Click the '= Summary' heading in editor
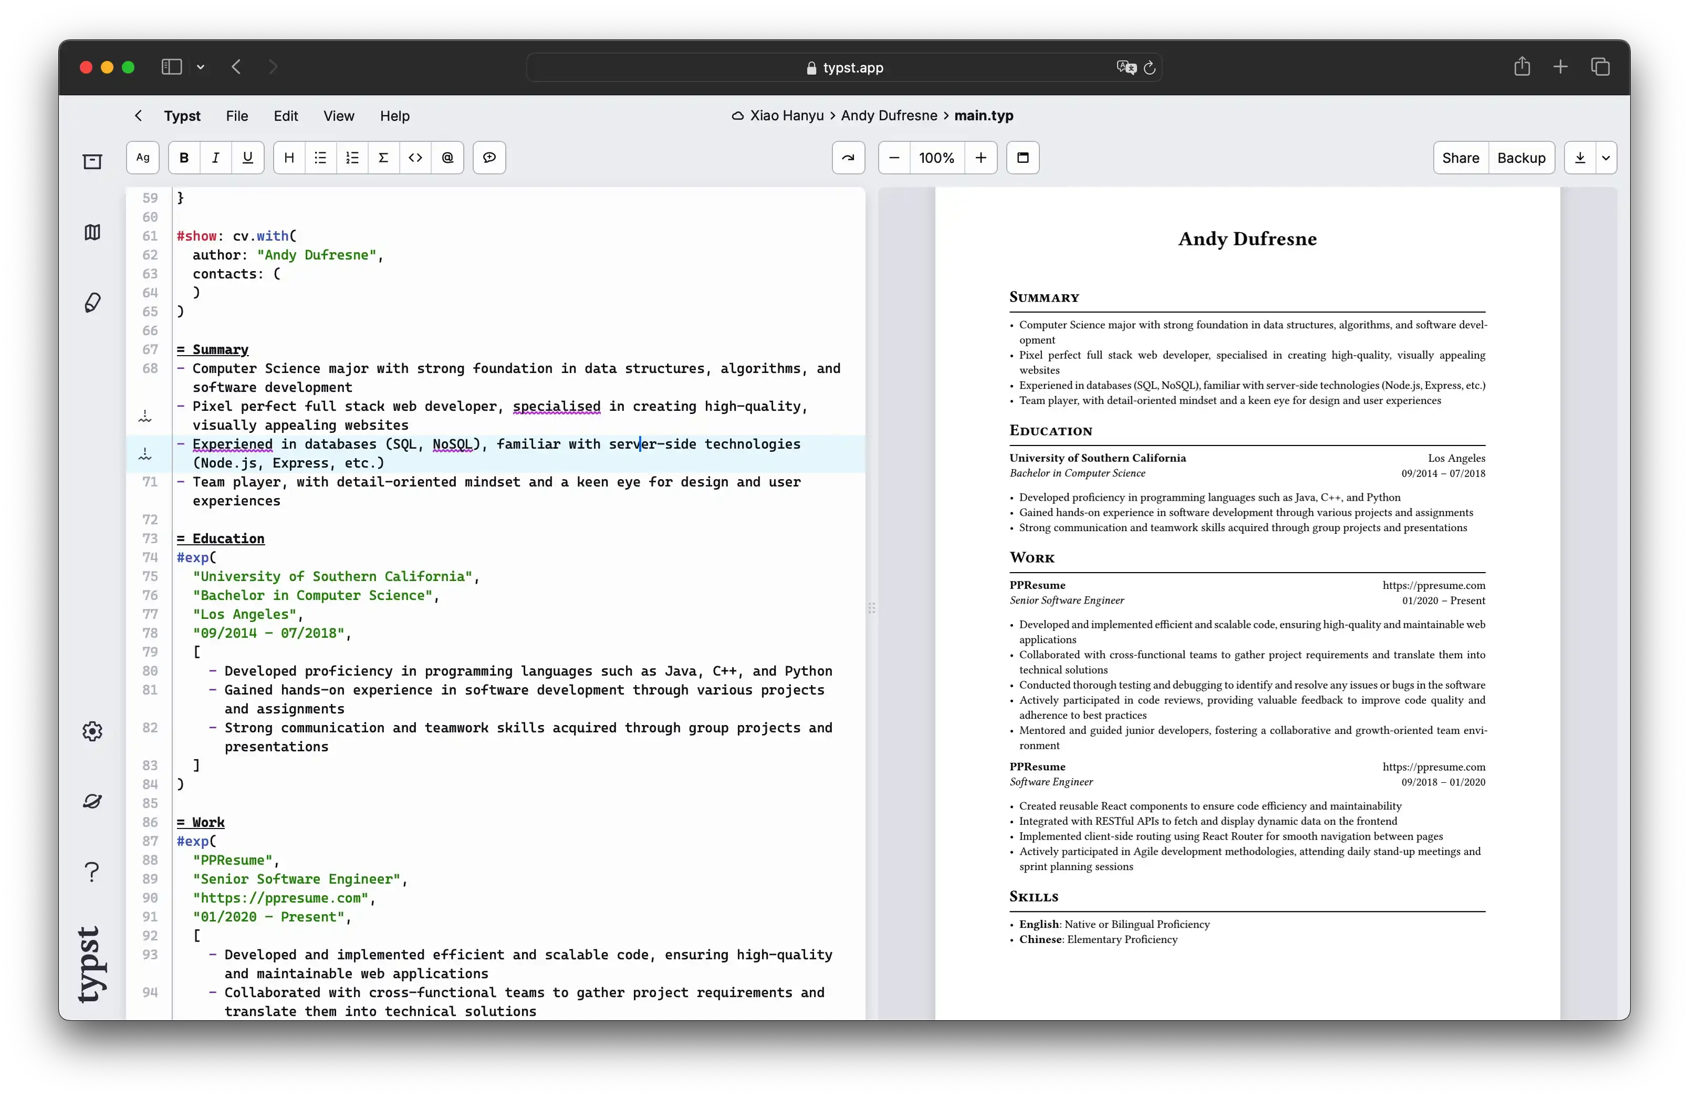1689x1098 pixels. coord(212,349)
